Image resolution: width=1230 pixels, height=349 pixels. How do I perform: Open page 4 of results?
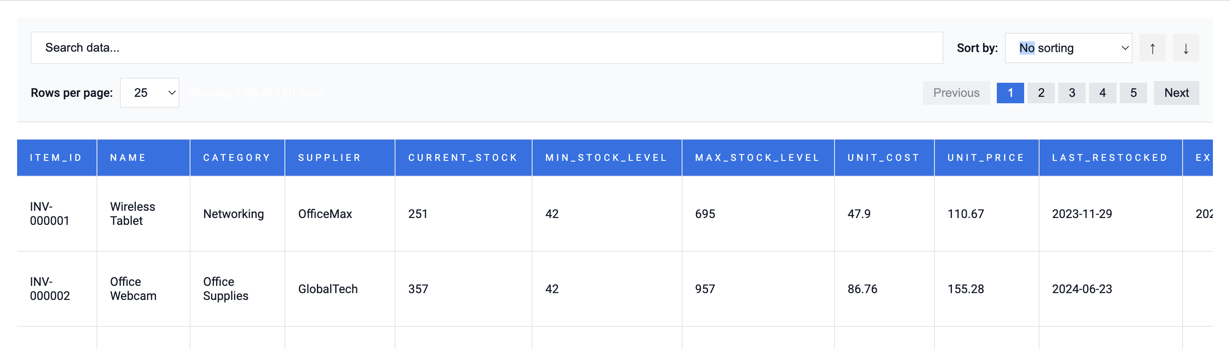[1102, 93]
